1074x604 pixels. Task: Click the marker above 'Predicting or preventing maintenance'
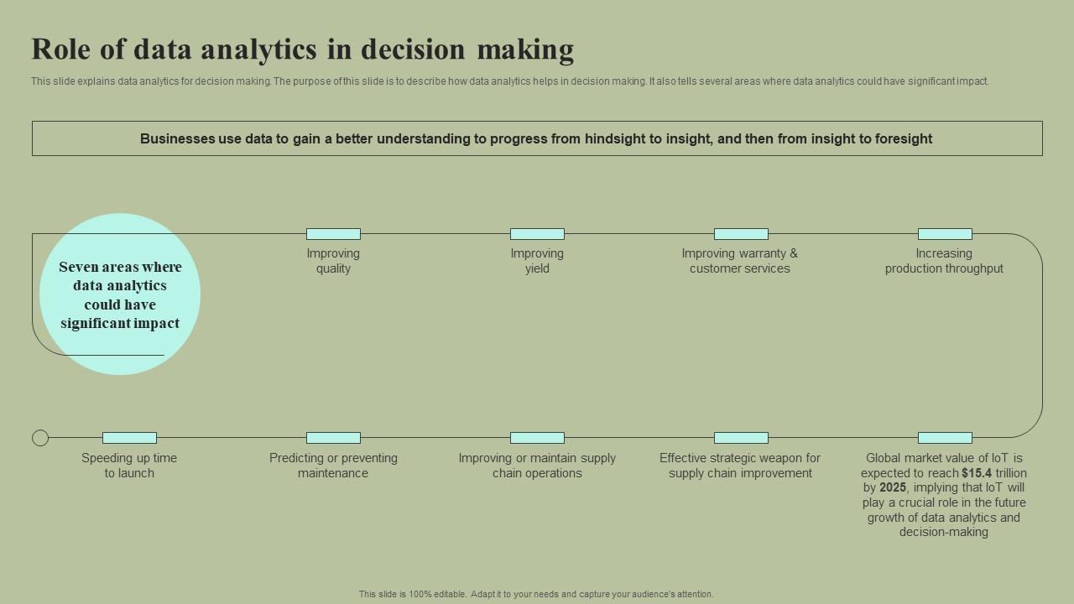coord(333,438)
